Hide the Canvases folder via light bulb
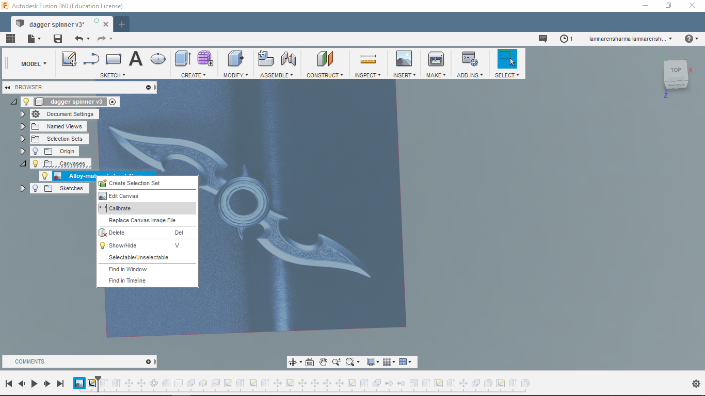 tap(36, 163)
